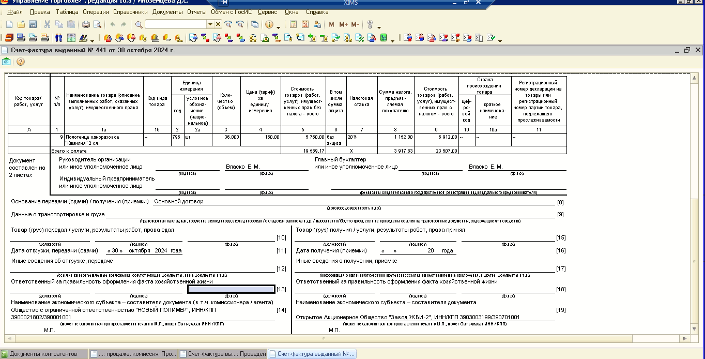This screenshot has height=359, width=705.
Task: Create a new document with the blank page icon
Action: (9, 24)
